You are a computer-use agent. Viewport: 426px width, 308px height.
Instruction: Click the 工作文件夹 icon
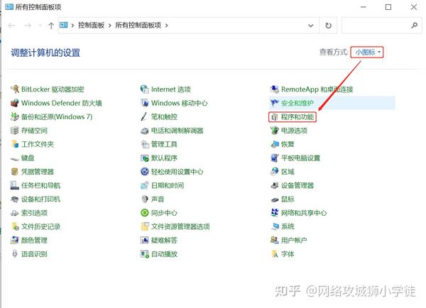tap(14, 144)
